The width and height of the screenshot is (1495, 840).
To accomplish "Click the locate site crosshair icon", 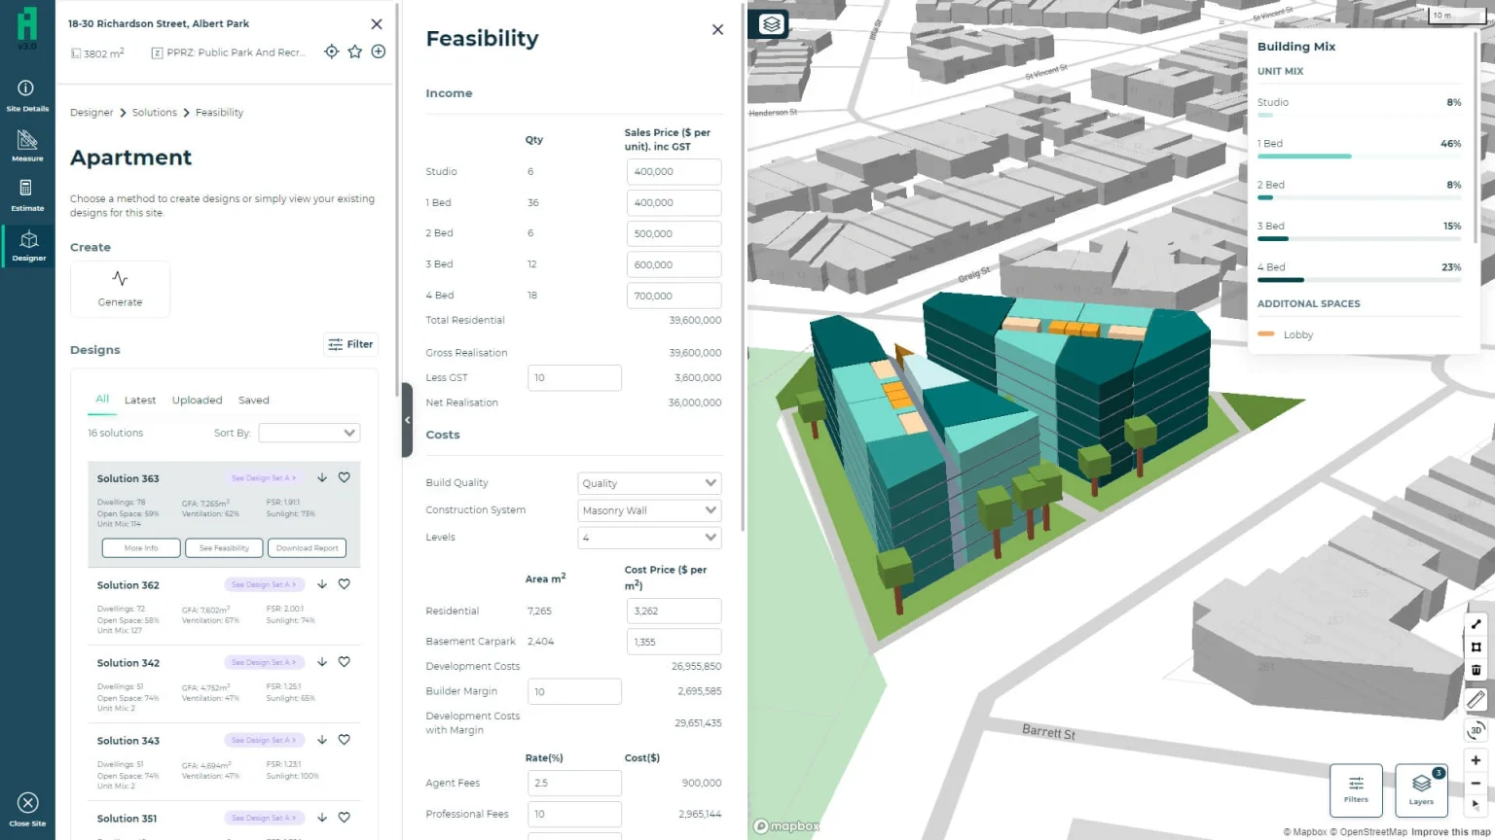I will coord(332,52).
